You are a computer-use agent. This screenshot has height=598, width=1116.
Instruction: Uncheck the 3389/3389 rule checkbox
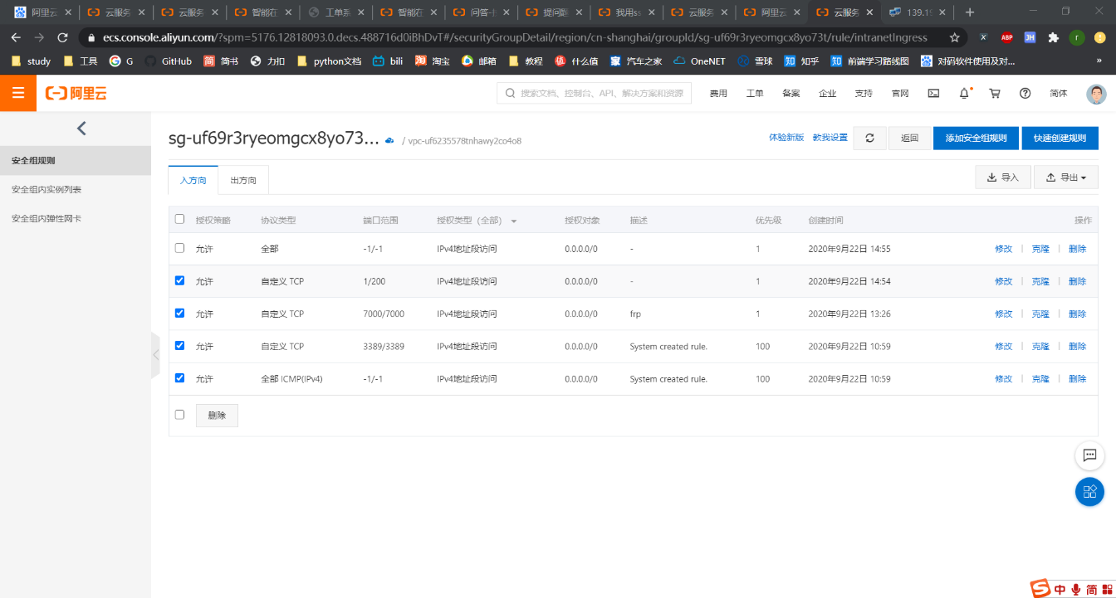coord(179,345)
